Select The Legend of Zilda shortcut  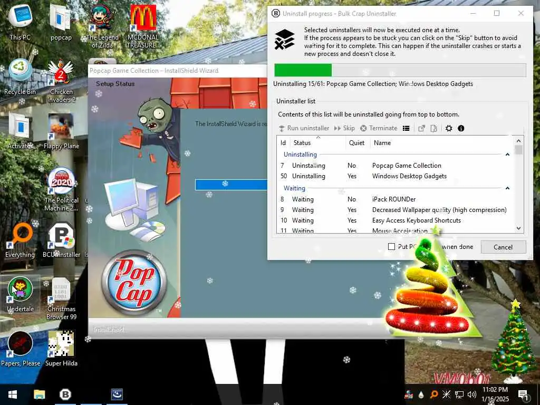point(102,26)
